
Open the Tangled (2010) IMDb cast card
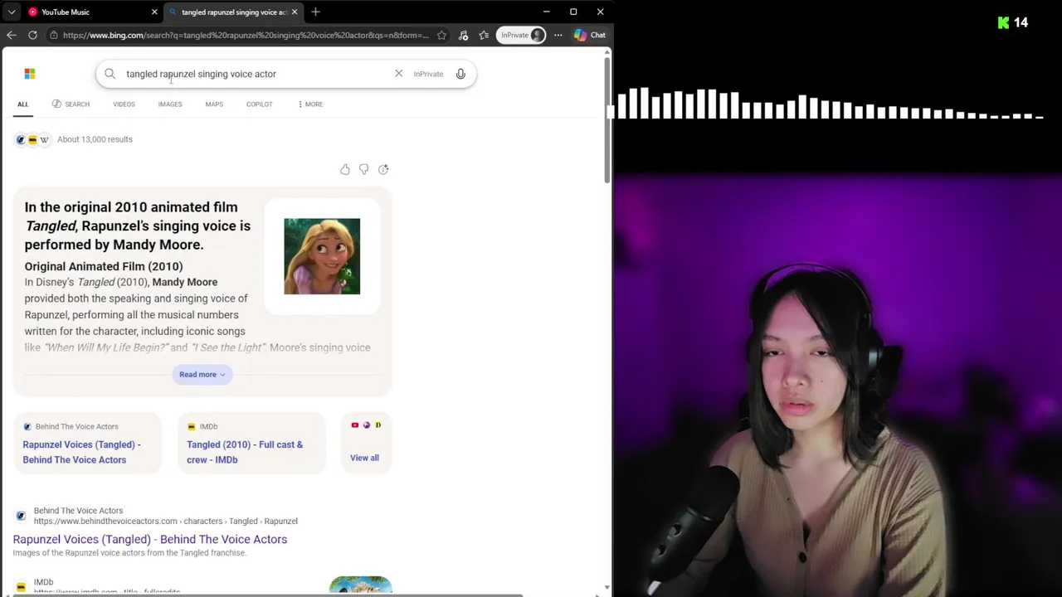(251, 444)
